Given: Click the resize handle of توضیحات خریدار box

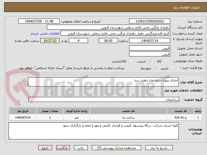Looking at the screenshot, I should [x=10, y=138].
